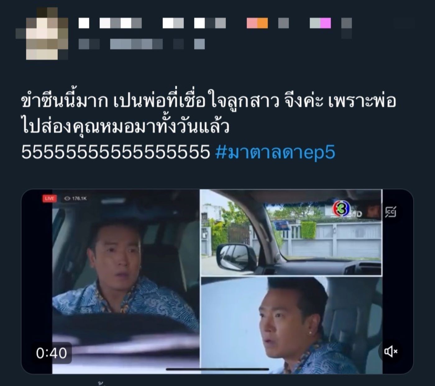Open the blurred username handle below the name
Image resolution: width=435 pixels, height=386 pixels.
point(142,44)
